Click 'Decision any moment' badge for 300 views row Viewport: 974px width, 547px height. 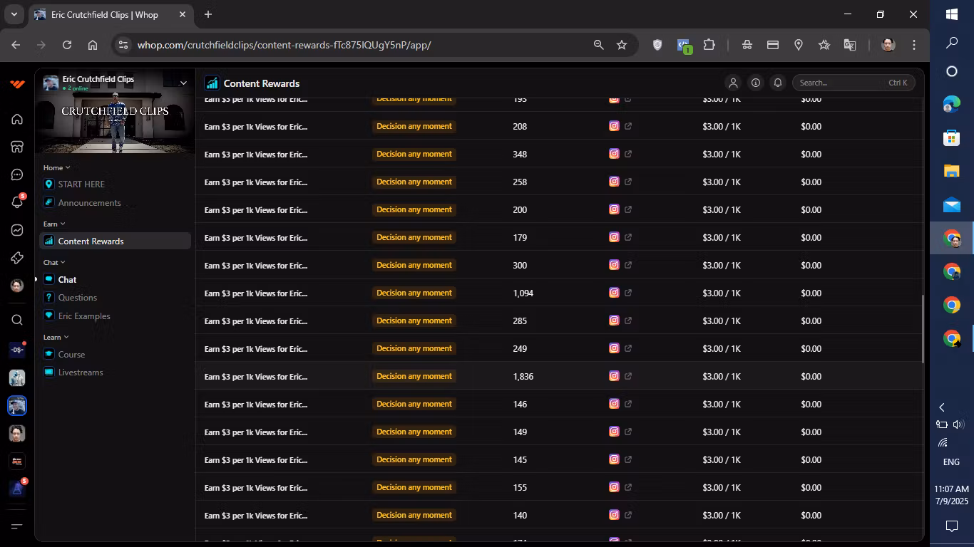(x=414, y=265)
